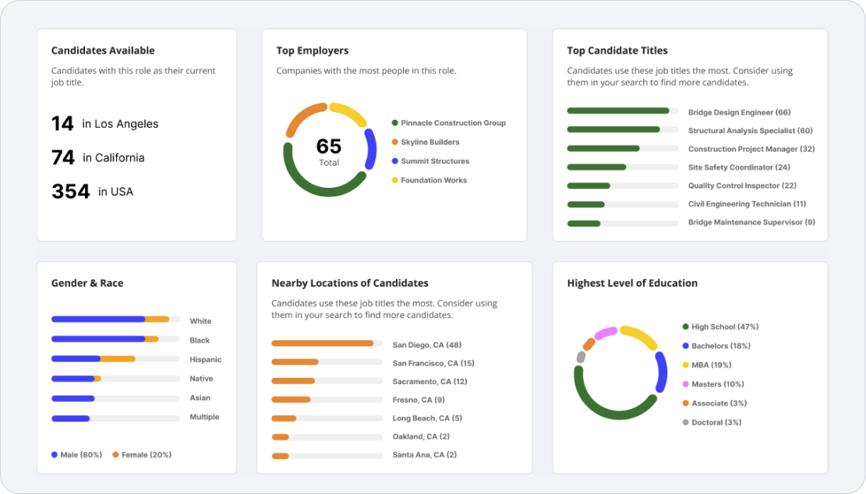Click the orange Skyline Builders legend dot
This screenshot has height=494, width=866.
[x=395, y=143]
